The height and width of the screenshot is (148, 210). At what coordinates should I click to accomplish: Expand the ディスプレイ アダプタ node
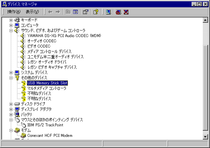coord(11,109)
